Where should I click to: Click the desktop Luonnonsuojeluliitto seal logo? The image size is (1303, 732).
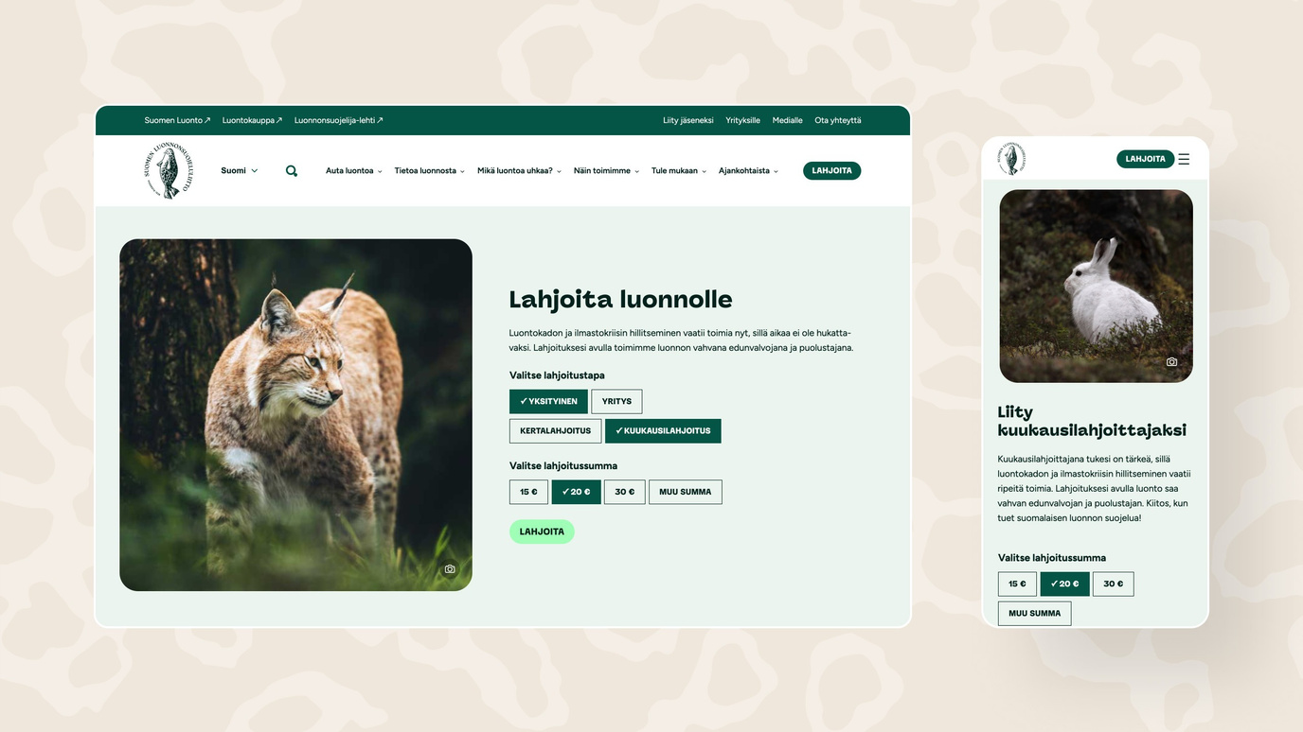pos(169,171)
